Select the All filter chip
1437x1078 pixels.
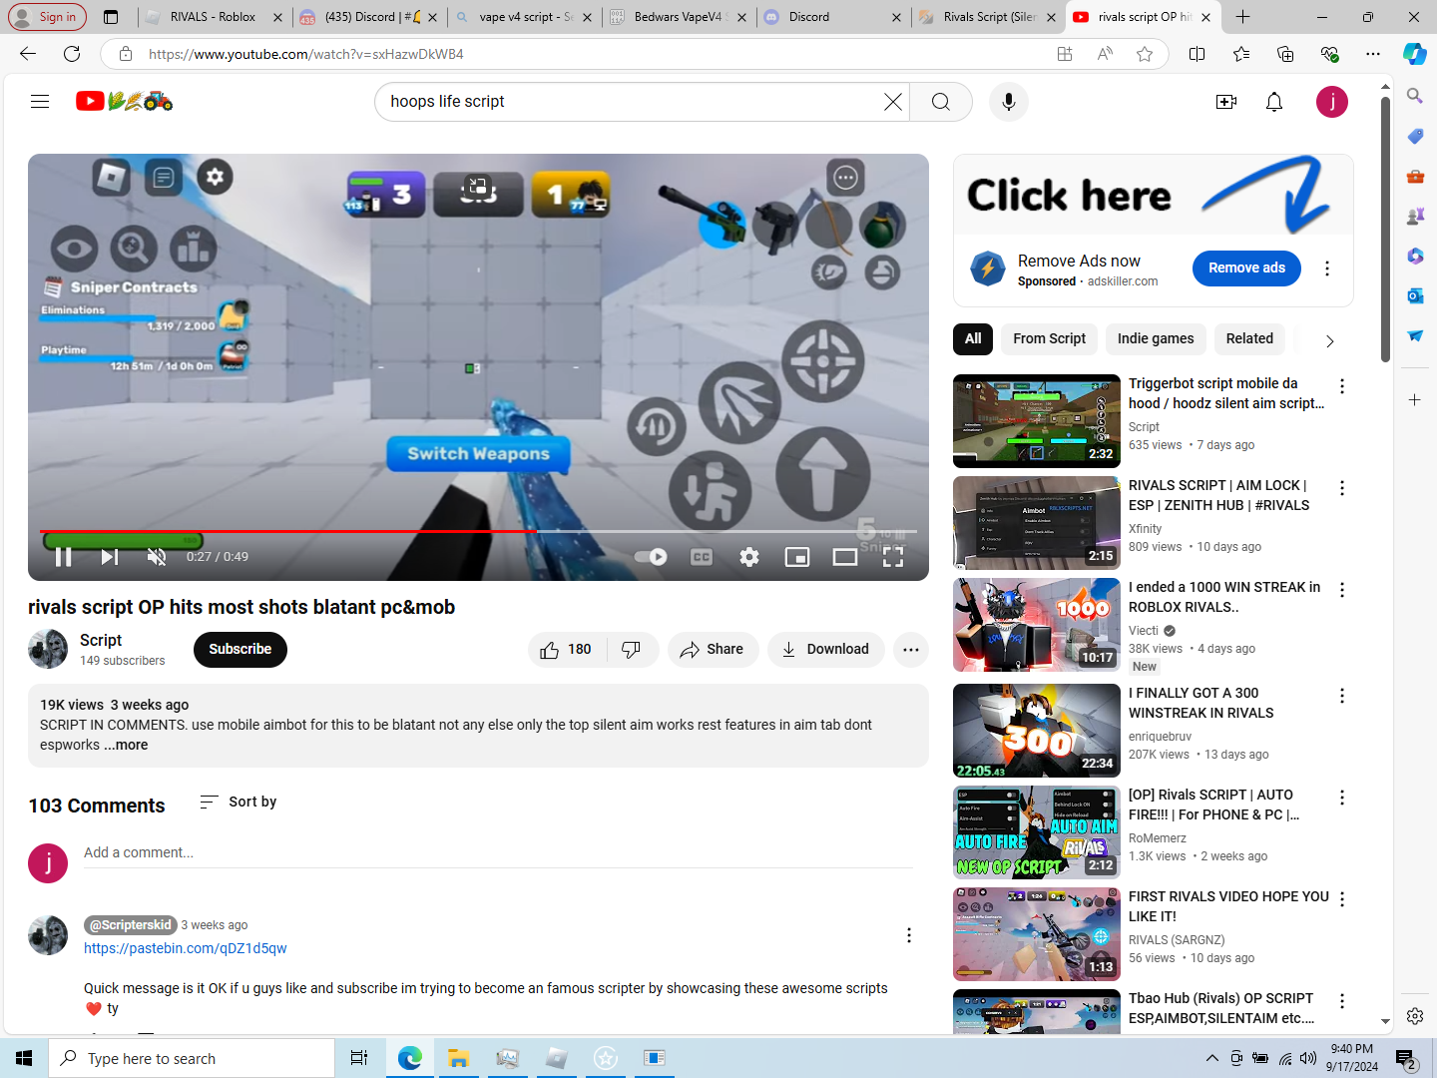(x=973, y=339)
